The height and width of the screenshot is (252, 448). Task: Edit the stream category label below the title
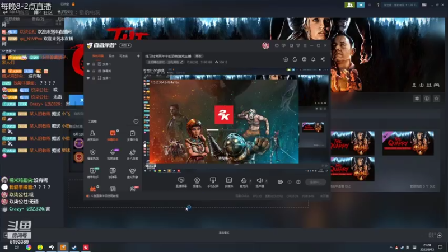[x=165, y=62]
